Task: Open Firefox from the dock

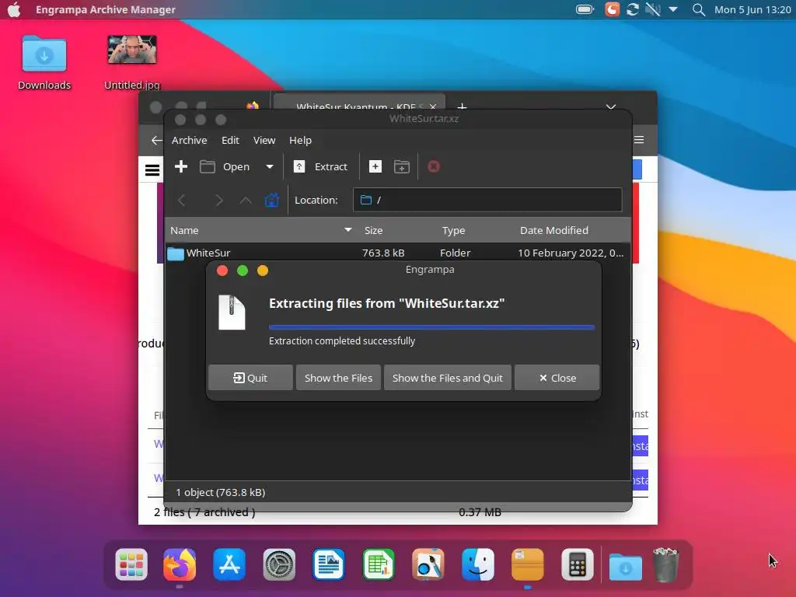Action: [x=180, y=564]
